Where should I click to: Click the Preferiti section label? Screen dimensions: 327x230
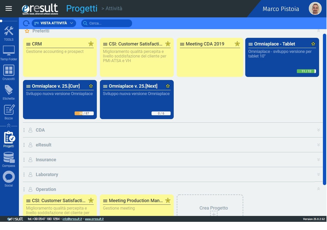41,31
